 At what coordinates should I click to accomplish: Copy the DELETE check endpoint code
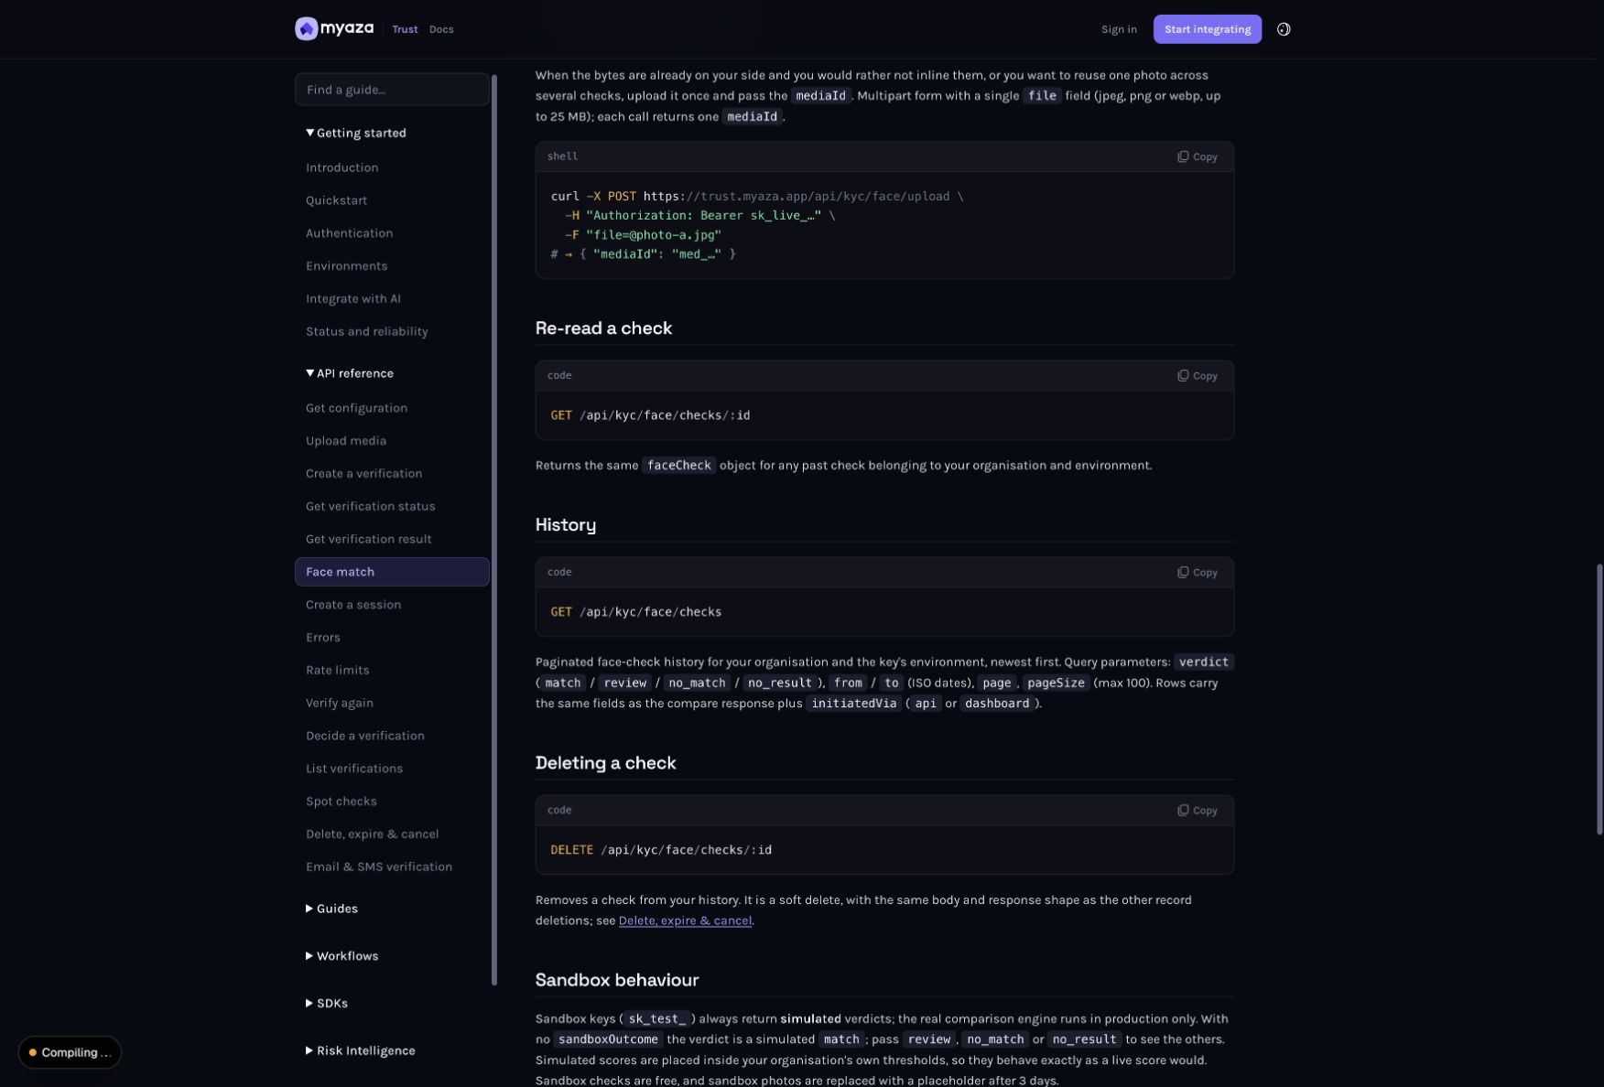coord(1197,811)
